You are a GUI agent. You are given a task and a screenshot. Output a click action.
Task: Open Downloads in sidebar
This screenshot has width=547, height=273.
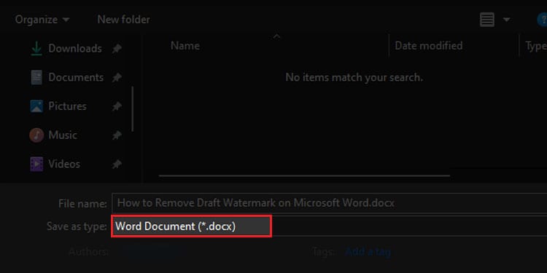point(75,48)
